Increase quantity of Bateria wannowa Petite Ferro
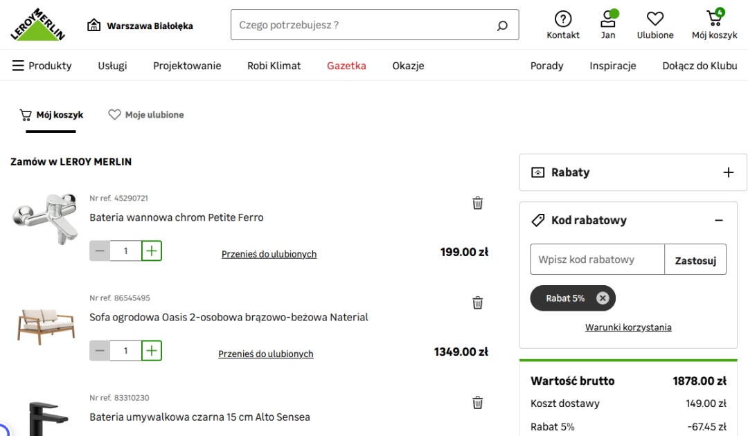The width and height of the screenshot is (748, 436). (x=152, y=251)
